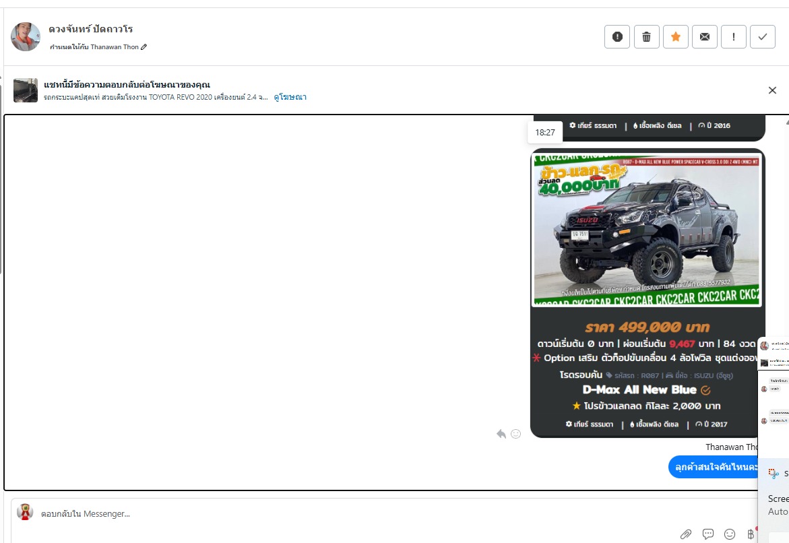Flag conversation for follow-up with exclamation icon
789x543 pixels.
click(734, 37)
